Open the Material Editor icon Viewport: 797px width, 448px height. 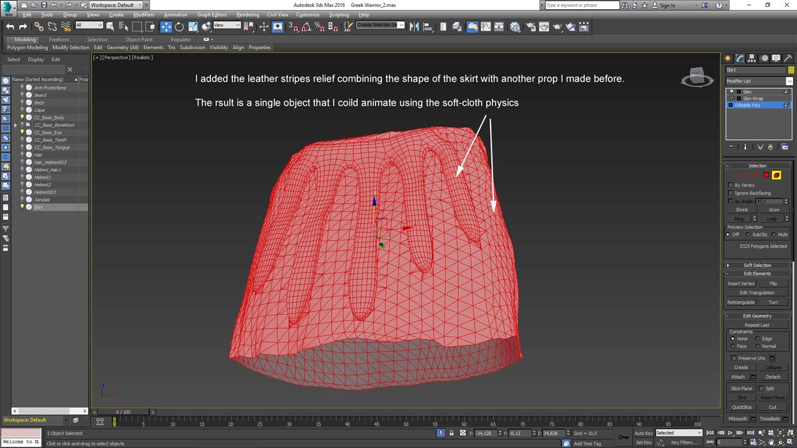point(515,27)
